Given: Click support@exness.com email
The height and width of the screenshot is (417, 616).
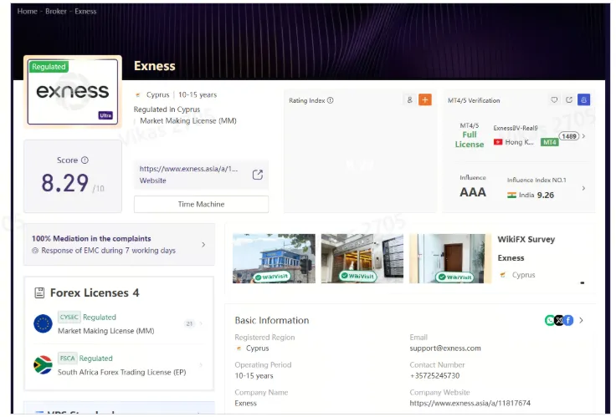Looking at the screenshot, I should coord(445,348).
